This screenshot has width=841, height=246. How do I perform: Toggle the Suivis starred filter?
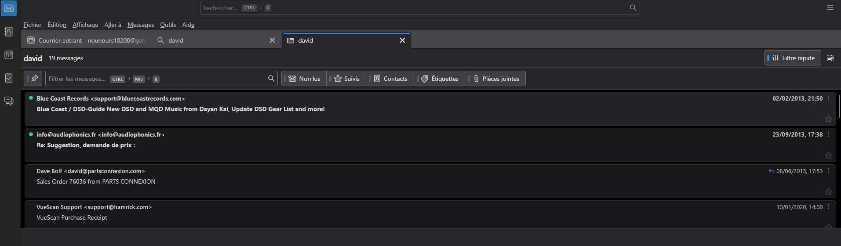(x=346, y=79)
